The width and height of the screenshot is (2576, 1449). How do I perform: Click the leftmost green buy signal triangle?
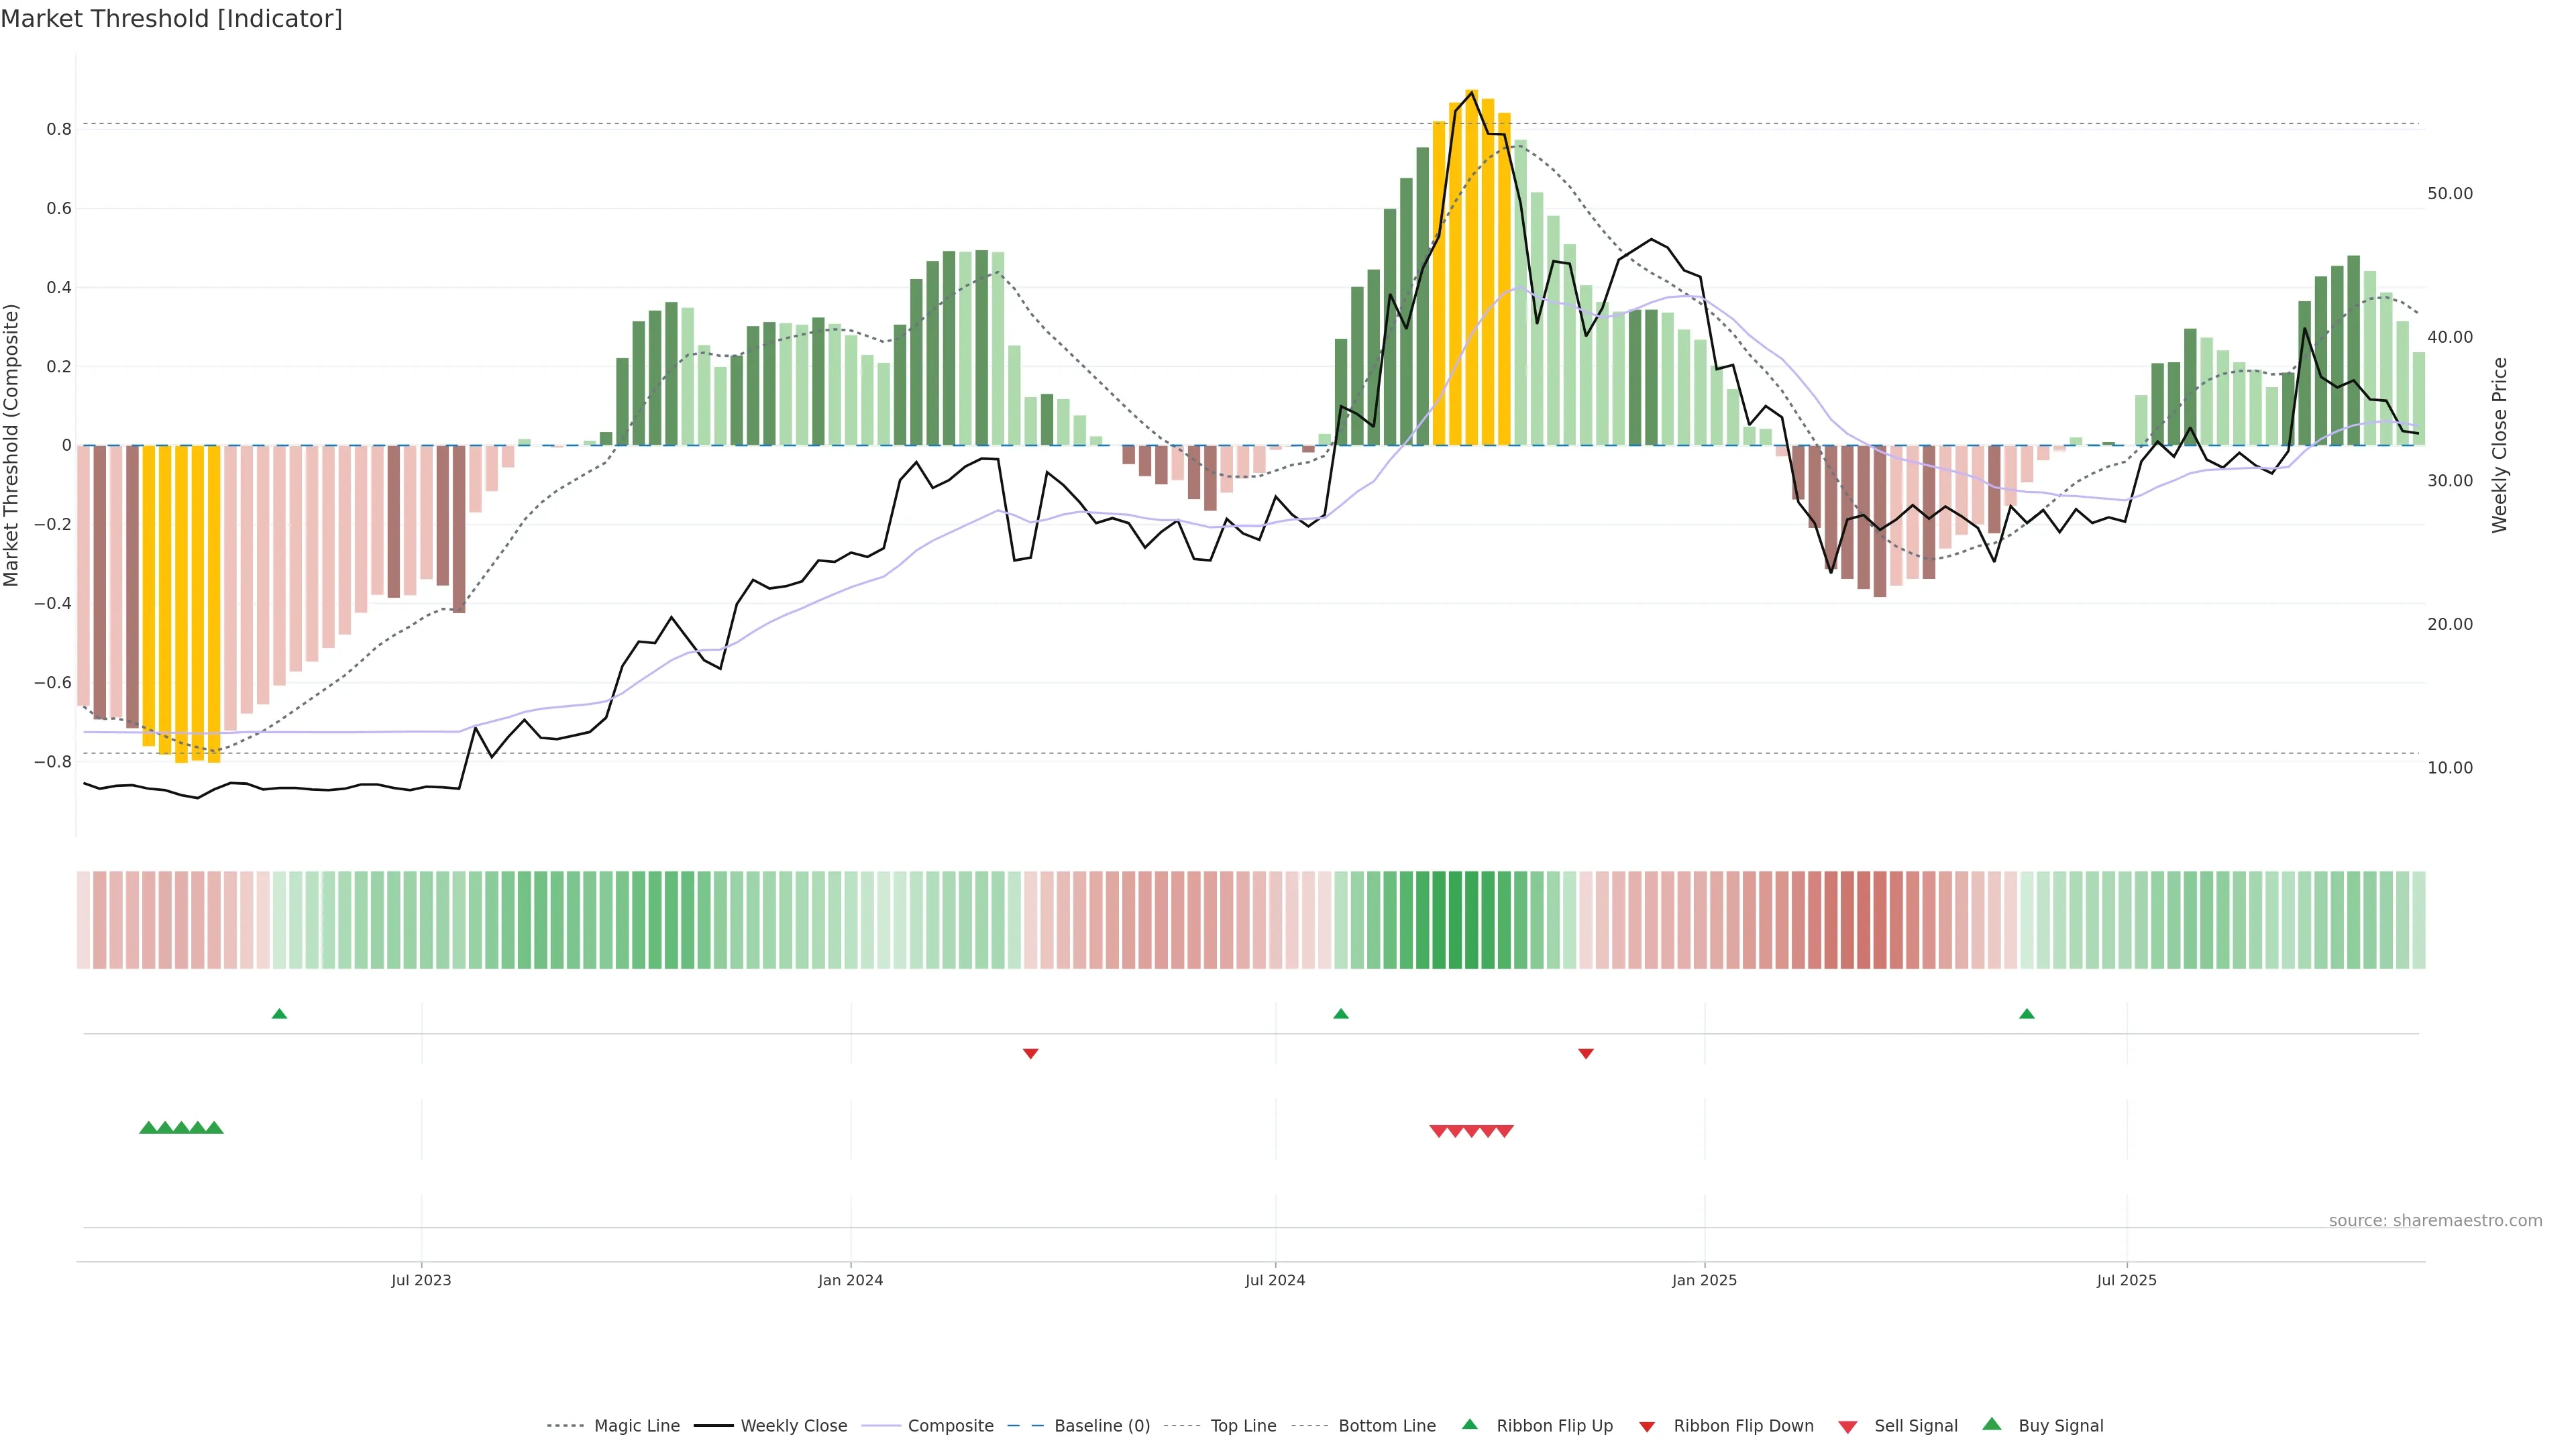[x=148, y=1128]
